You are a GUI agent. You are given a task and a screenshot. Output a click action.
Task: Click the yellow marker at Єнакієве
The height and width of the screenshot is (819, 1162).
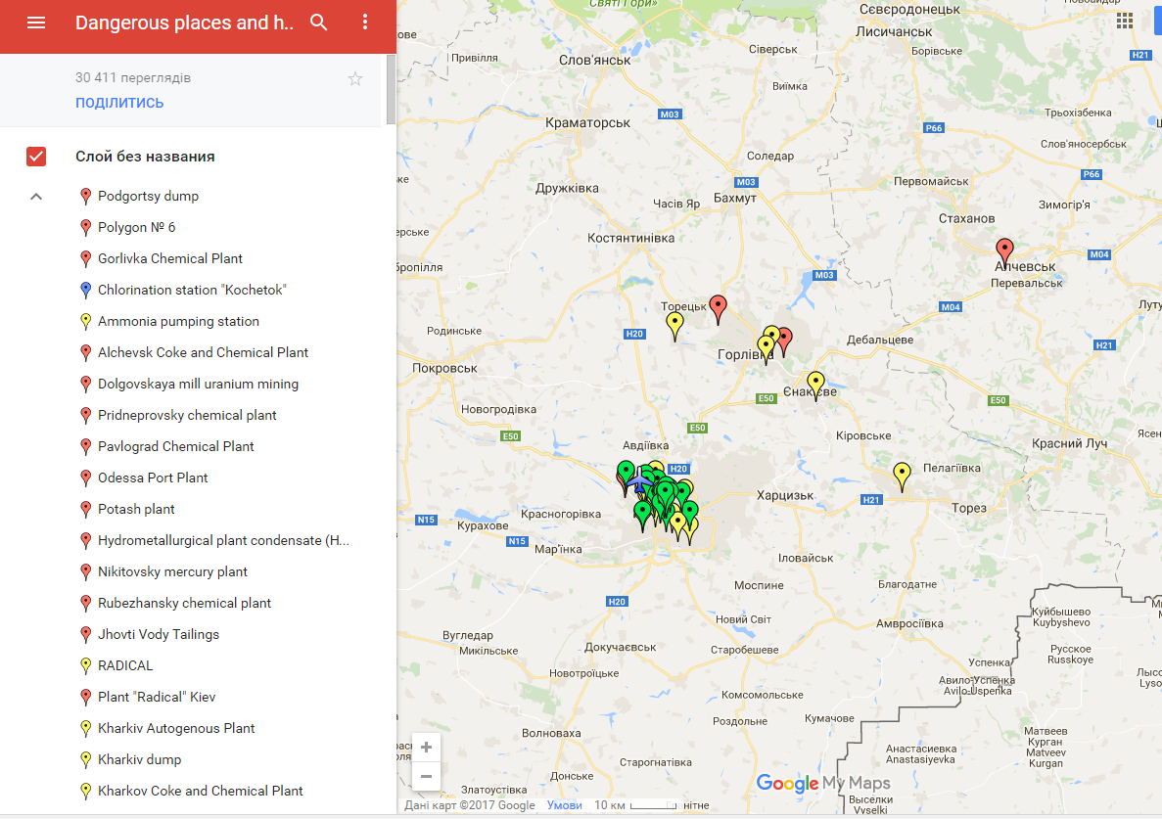[x=815, y=386]
